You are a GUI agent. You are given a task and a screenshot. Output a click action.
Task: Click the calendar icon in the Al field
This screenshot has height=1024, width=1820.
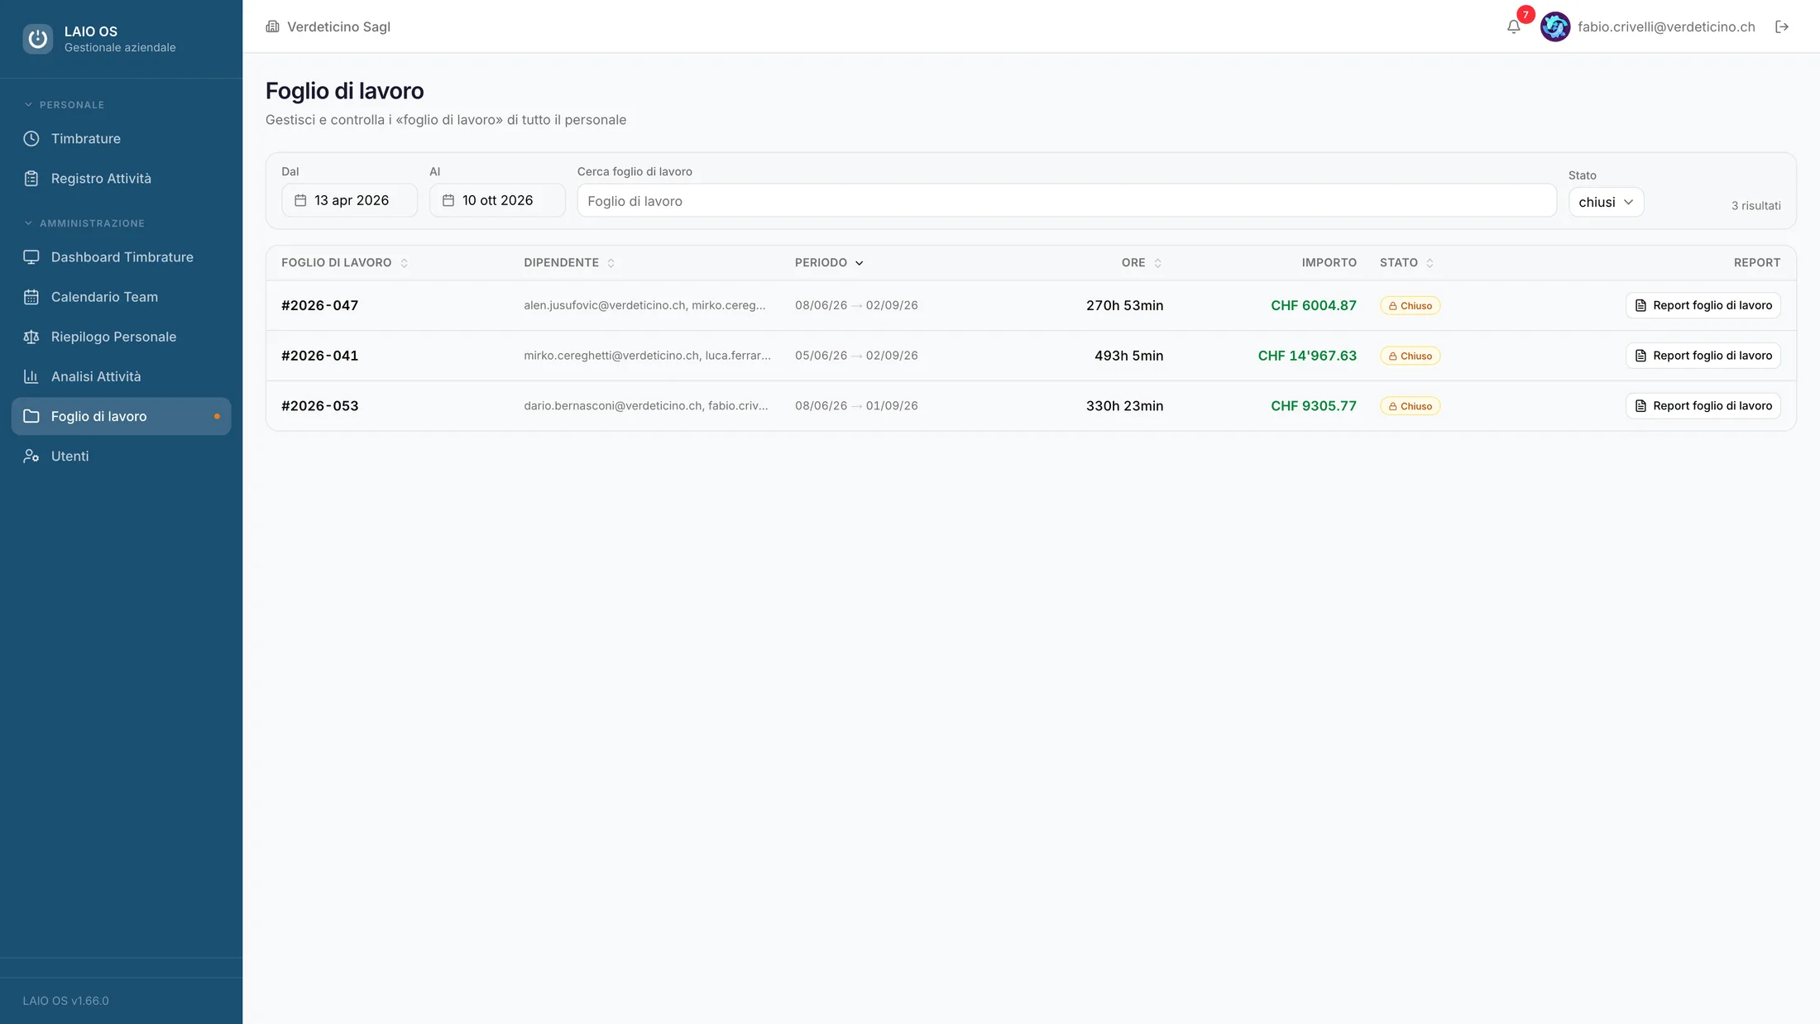click(448, 200)
